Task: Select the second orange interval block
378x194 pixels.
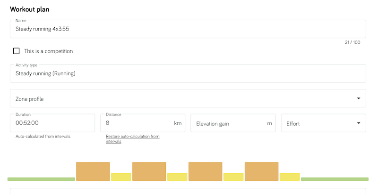Action: click(149, 171)
